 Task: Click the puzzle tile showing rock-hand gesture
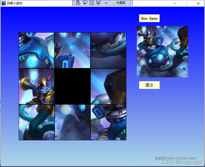click(x=73, y=50)
